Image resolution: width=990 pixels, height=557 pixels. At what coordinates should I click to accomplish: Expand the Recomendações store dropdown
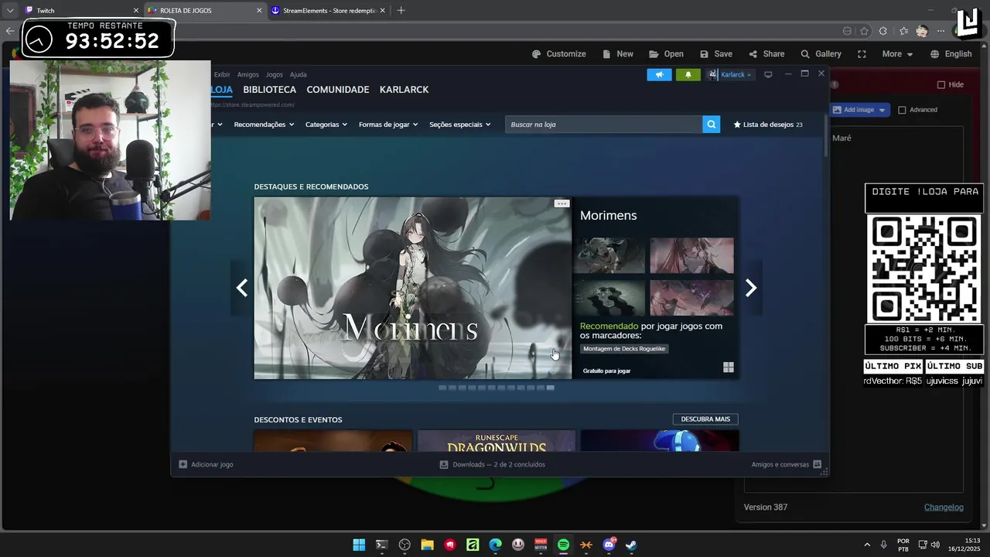[264, 125]
